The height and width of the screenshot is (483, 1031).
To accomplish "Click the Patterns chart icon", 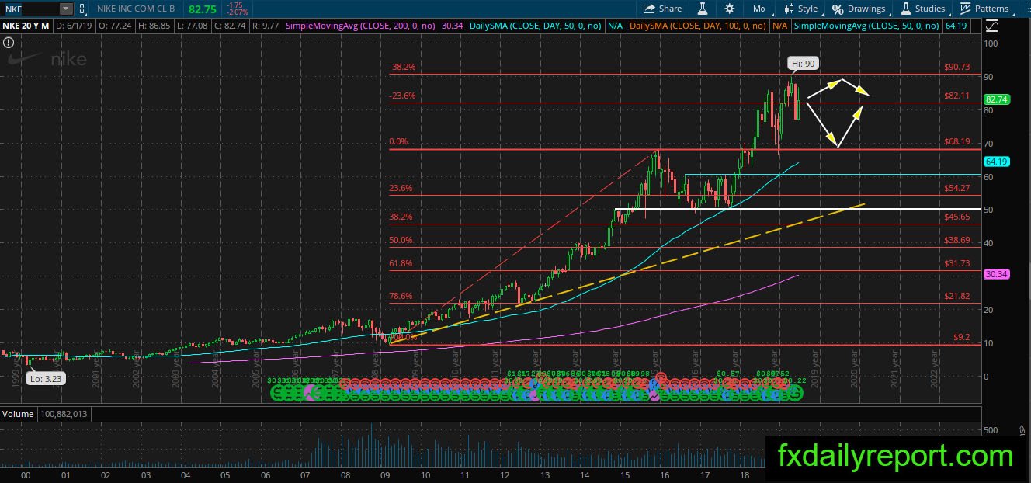I will tap(966, 9).
